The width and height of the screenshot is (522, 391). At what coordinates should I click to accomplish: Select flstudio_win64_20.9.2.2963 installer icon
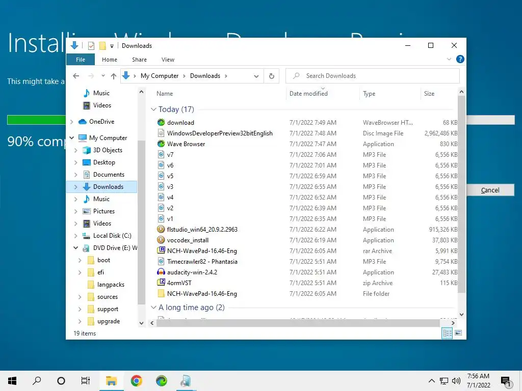coord(161,229)
